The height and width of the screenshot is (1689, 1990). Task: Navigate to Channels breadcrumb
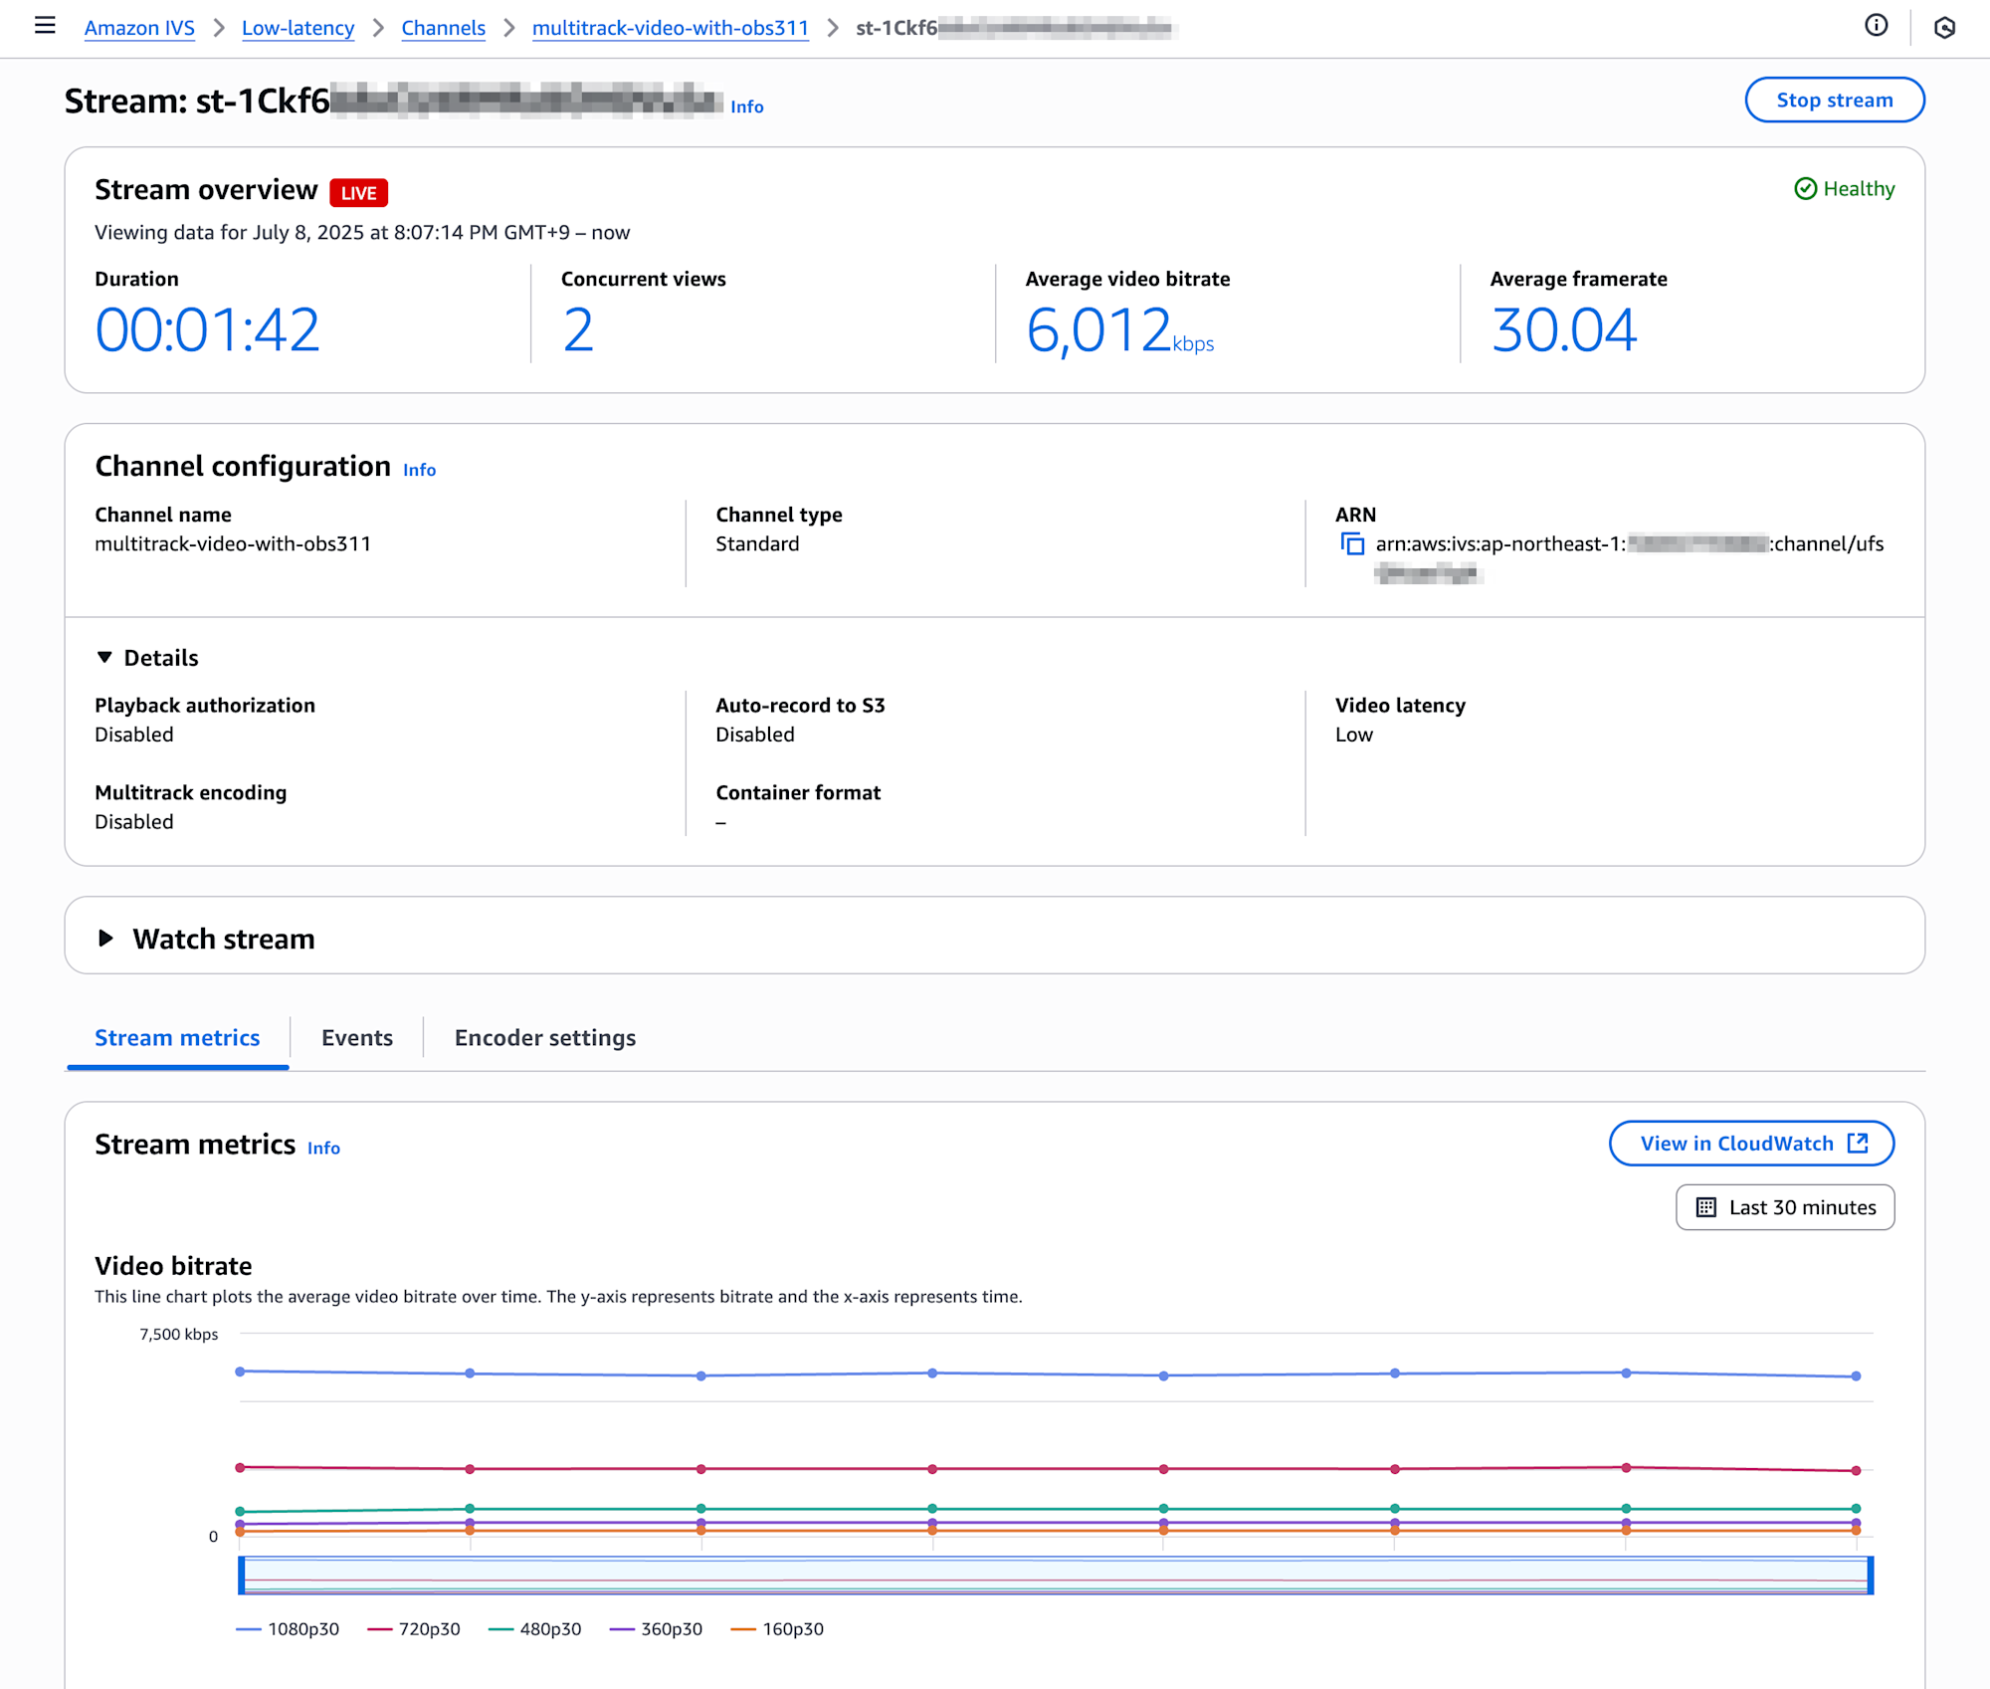point(444,28)
